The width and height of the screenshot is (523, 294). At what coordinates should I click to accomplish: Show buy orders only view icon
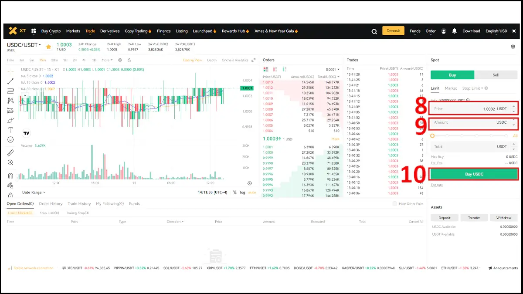click(x=284, y=69)
